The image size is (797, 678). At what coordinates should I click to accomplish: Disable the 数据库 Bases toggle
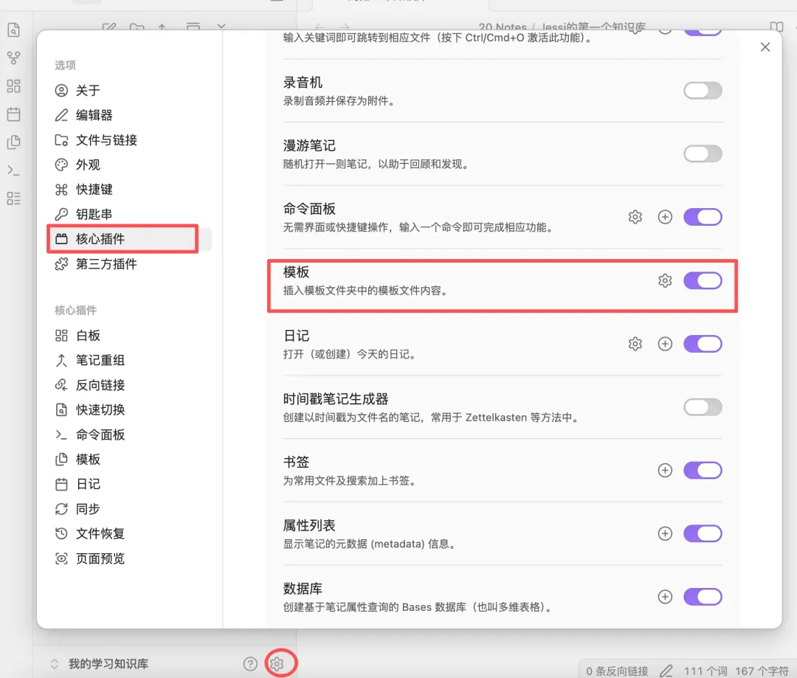point(703,597)
